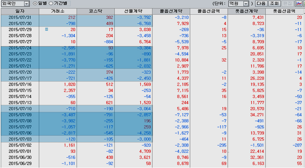Select the 2015/07/31 date row
This screenshot has height=168, width=305.
pos(20,17)
